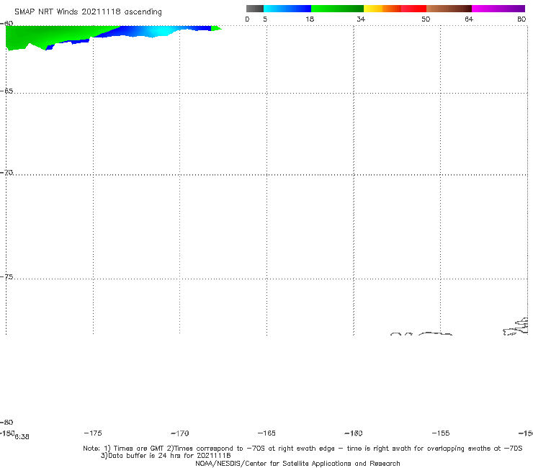
Task: Click the longitude label '-155'
Action: point(441,433)
